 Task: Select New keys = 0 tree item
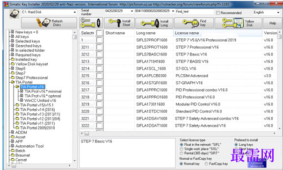[27, 32]
